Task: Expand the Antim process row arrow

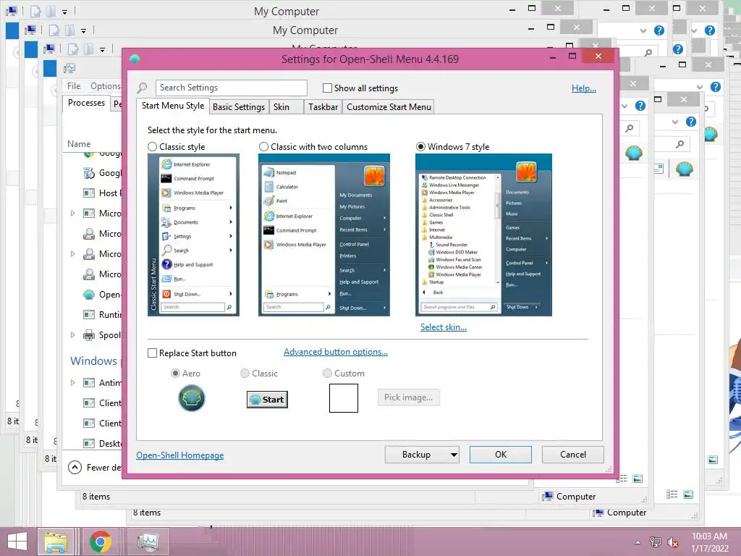Action: 73,382
